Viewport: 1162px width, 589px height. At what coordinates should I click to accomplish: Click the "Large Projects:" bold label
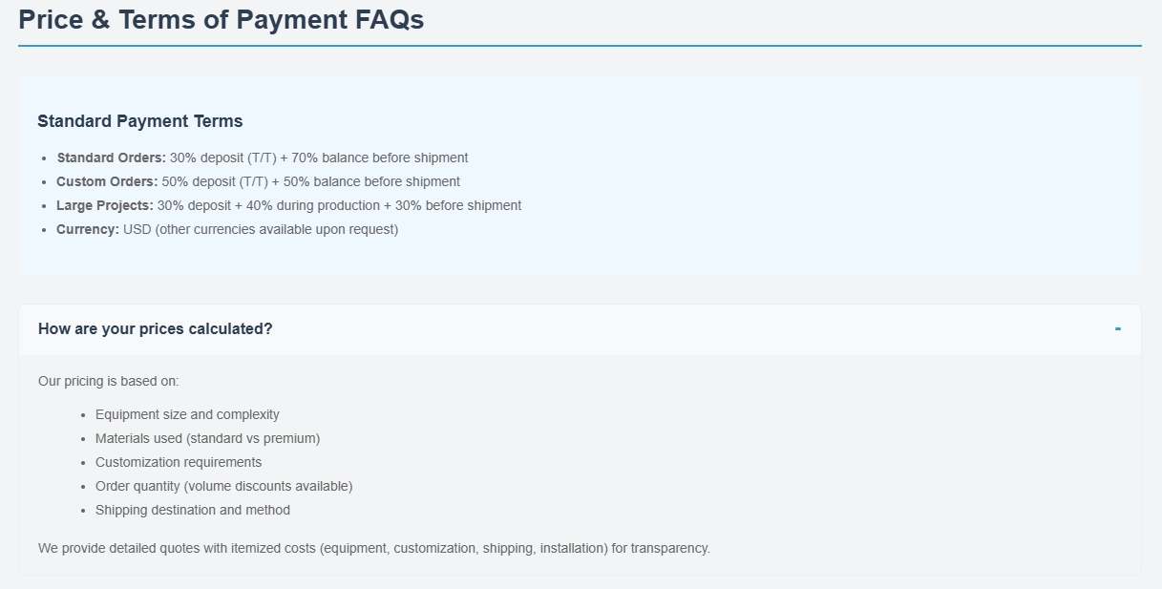click(x=104, y=206)
